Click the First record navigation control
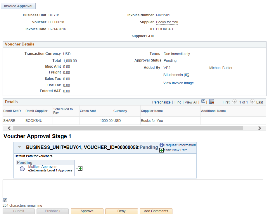The height and width of the screenshot is (221, 280). [x=226, y=102]
